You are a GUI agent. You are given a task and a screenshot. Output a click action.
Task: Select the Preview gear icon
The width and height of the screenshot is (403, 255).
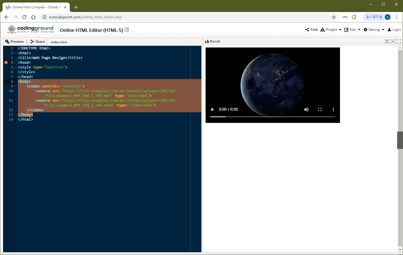6,41
